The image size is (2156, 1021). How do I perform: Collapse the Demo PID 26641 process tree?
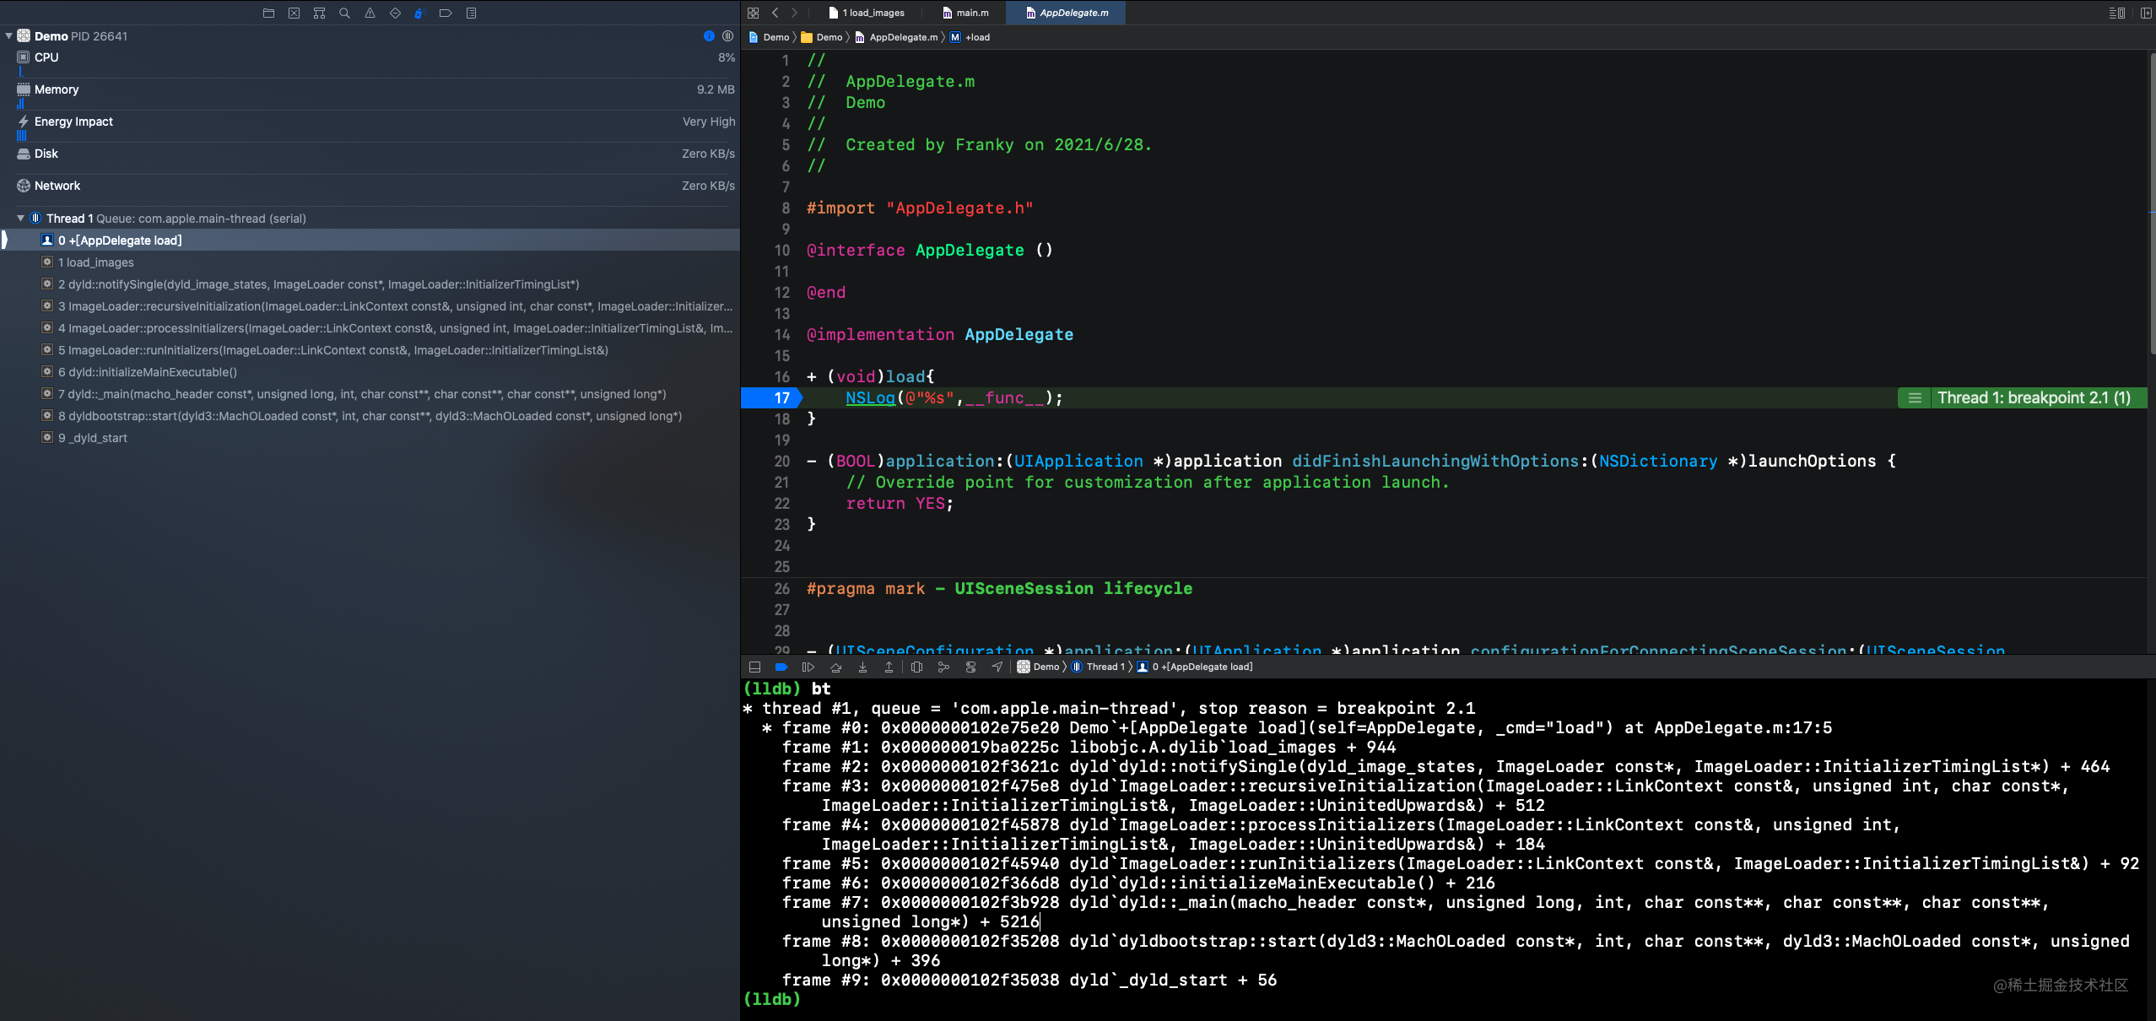pos(8,36)
